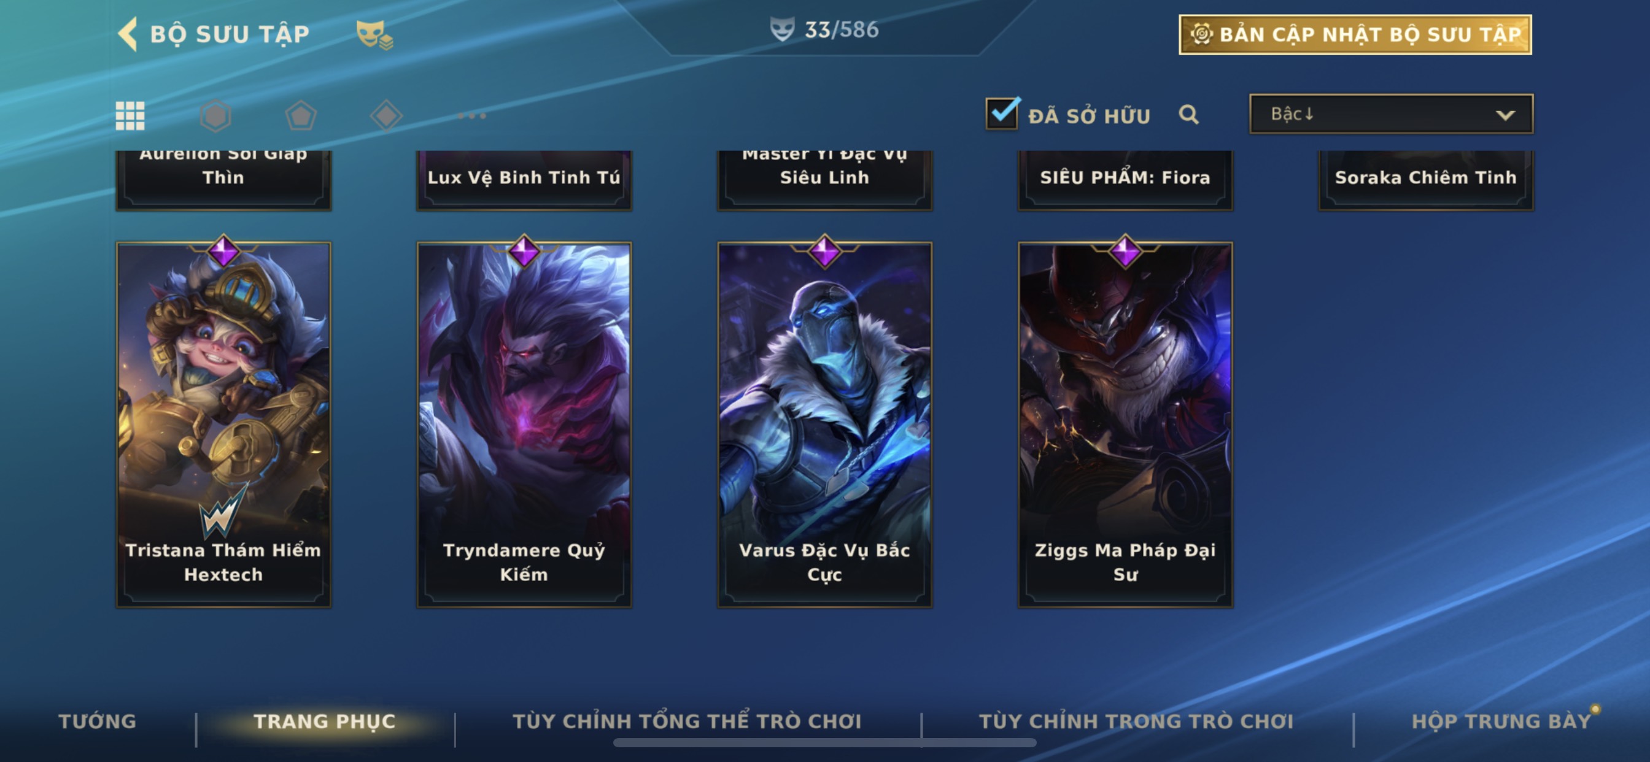Go back using the Bộ Sưu Tập arrow

click(128, 33)
